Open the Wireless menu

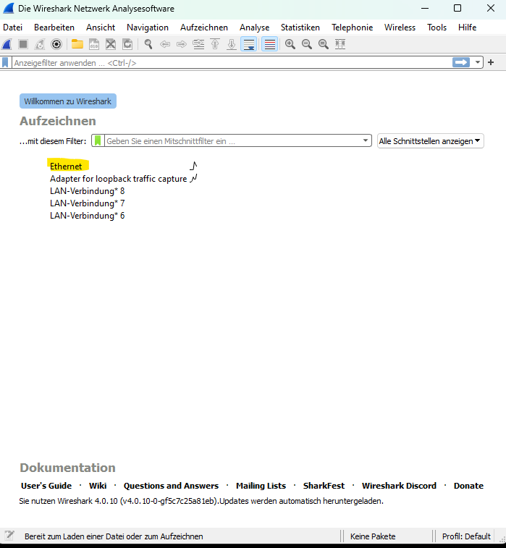[400, 28]
